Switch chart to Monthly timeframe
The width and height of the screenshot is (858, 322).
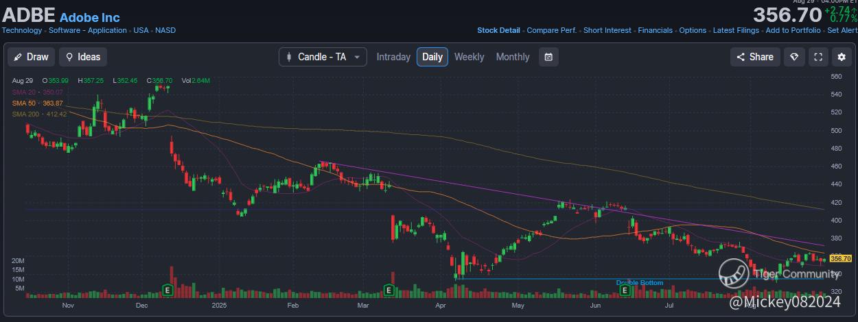click(x=513, y=57)
